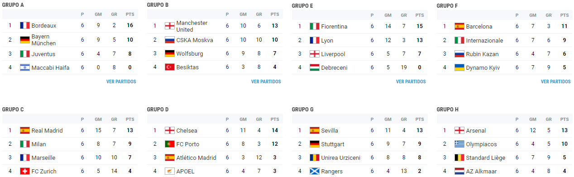The width and height of the screenshot is (574, 177).
Task: Select the Real Madrid team name
Action: point(47,130)
